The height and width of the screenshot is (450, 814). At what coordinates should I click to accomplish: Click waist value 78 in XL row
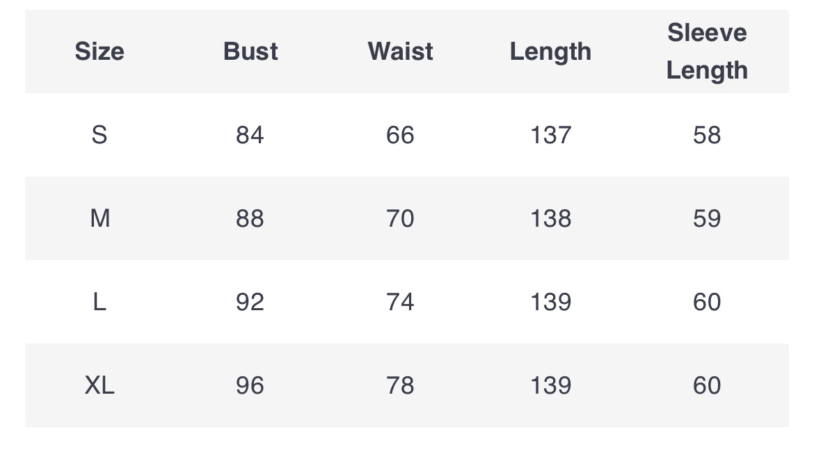[x=400, y=385]
